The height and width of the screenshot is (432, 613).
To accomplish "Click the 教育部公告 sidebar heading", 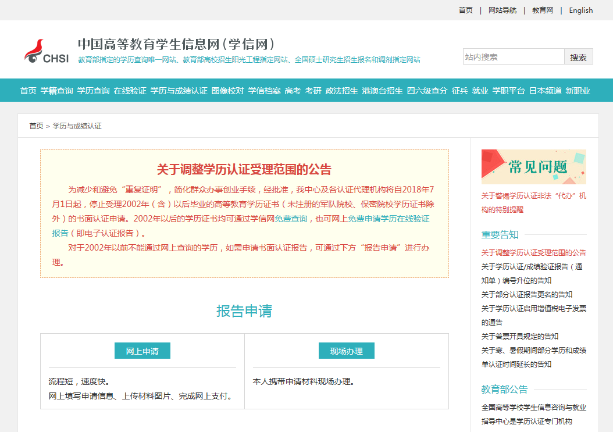I will pyautogui.click(x=504, y=390).
